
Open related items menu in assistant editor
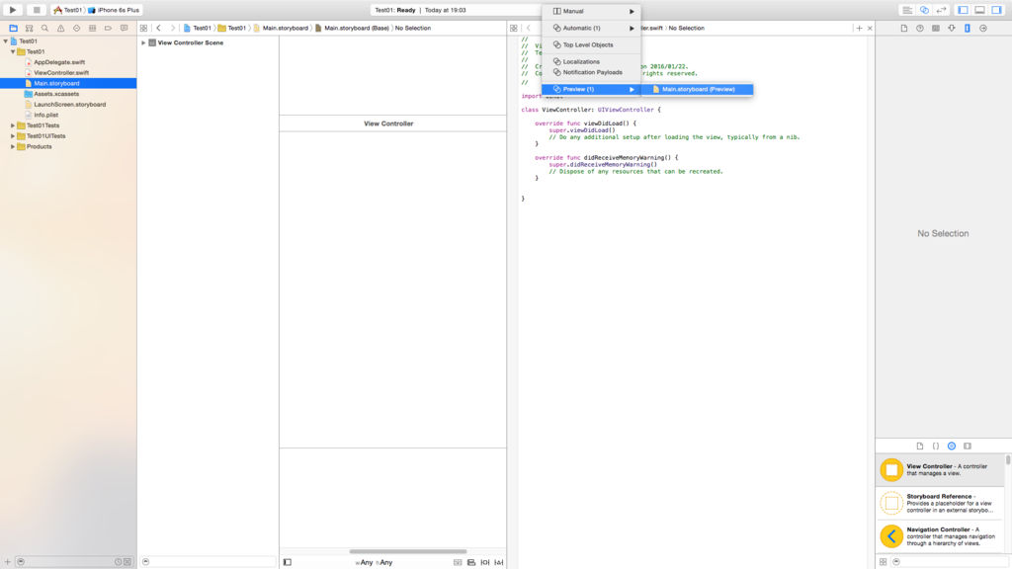point(513,29)
